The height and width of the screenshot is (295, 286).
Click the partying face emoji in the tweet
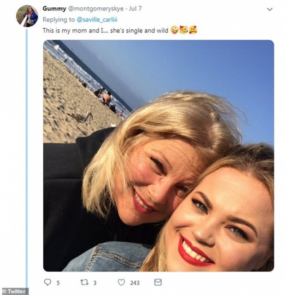pyautogui.click(x=184, y=31)
